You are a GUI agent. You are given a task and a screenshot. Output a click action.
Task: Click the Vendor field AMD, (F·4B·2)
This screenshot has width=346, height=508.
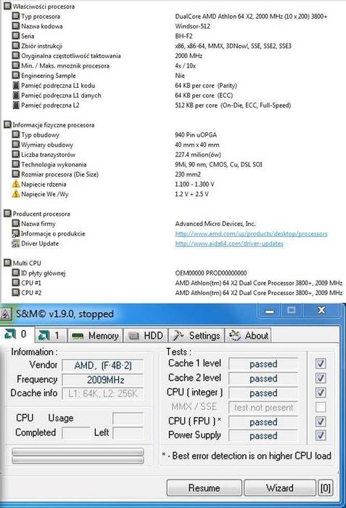pos(102,366)
